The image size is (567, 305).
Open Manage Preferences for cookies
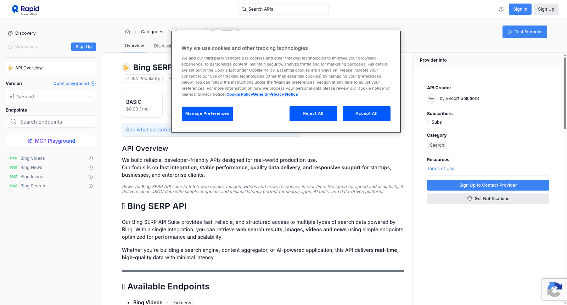pyautogui.click(x=207, y=114)
